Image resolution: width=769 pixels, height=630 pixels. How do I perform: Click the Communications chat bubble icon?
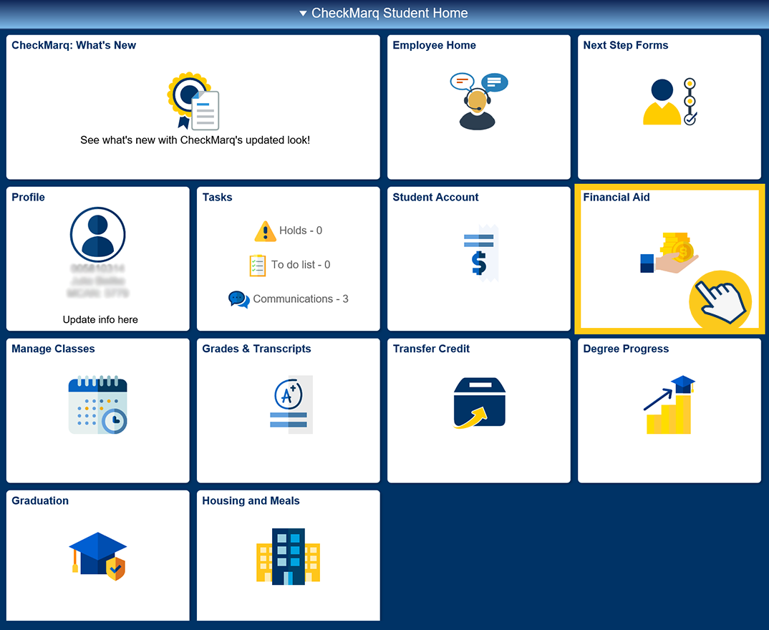pos(238,299)
